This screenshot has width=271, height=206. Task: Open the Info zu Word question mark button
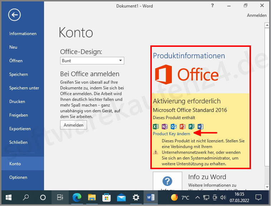point(168,181)
